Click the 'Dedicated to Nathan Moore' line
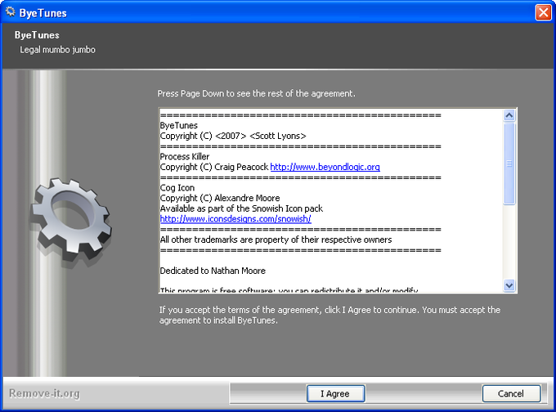Viewport: 556px width, 412px height. [x=213, y=271]
